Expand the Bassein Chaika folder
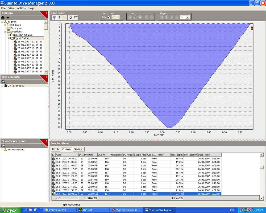The image size is (266, 213). point(9,35)
